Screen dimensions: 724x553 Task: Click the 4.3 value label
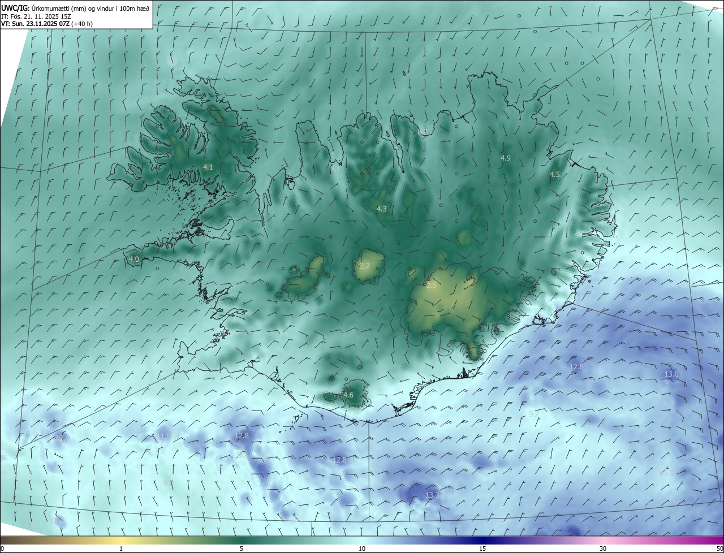pos(382,209)
